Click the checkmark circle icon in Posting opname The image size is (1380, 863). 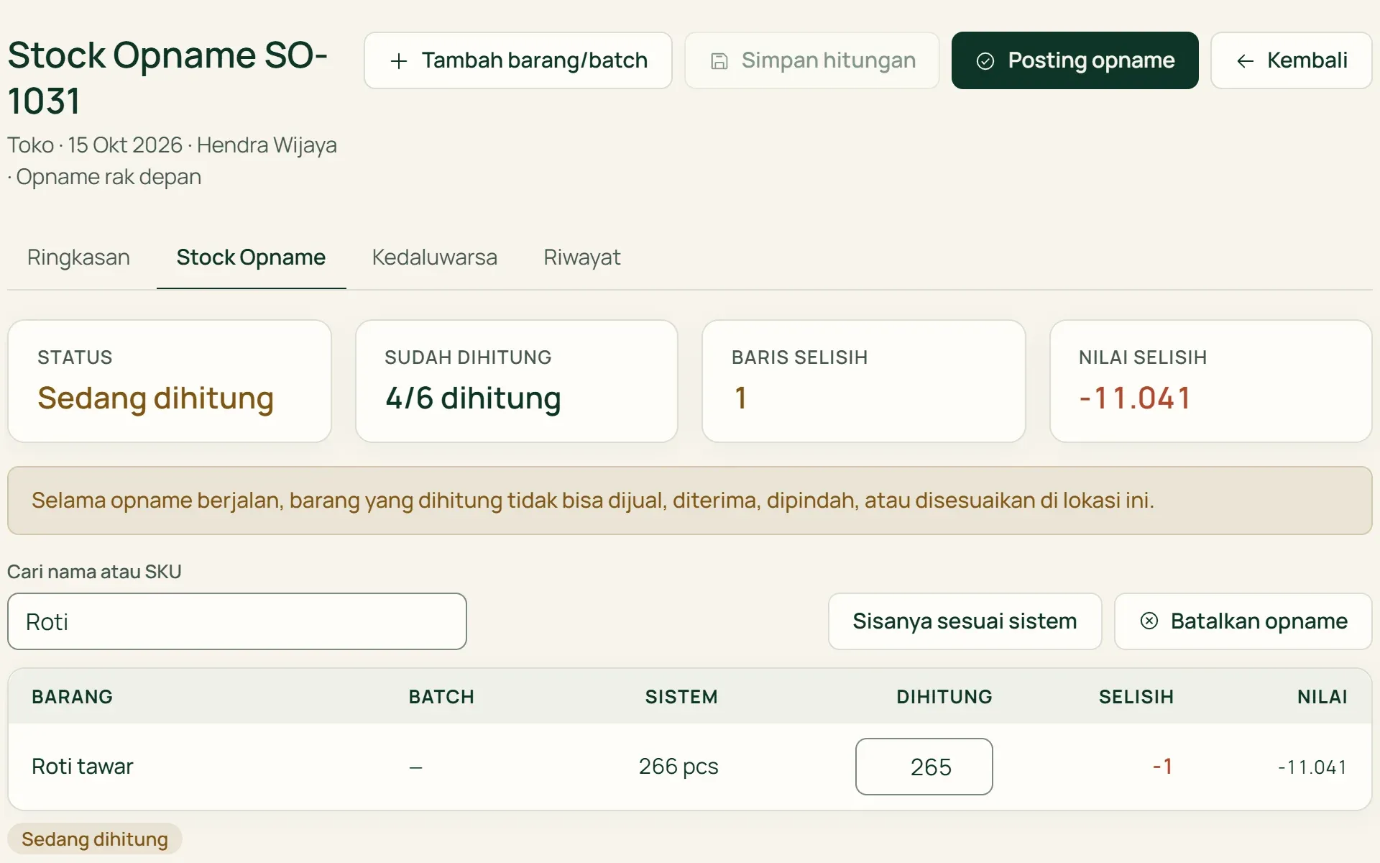tap(985, 61)
